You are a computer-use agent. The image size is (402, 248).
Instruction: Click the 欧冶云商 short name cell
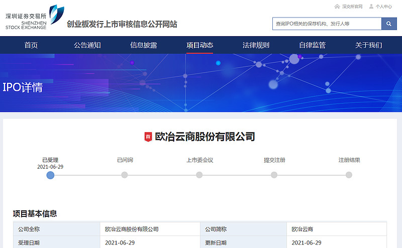coord(303,229)
